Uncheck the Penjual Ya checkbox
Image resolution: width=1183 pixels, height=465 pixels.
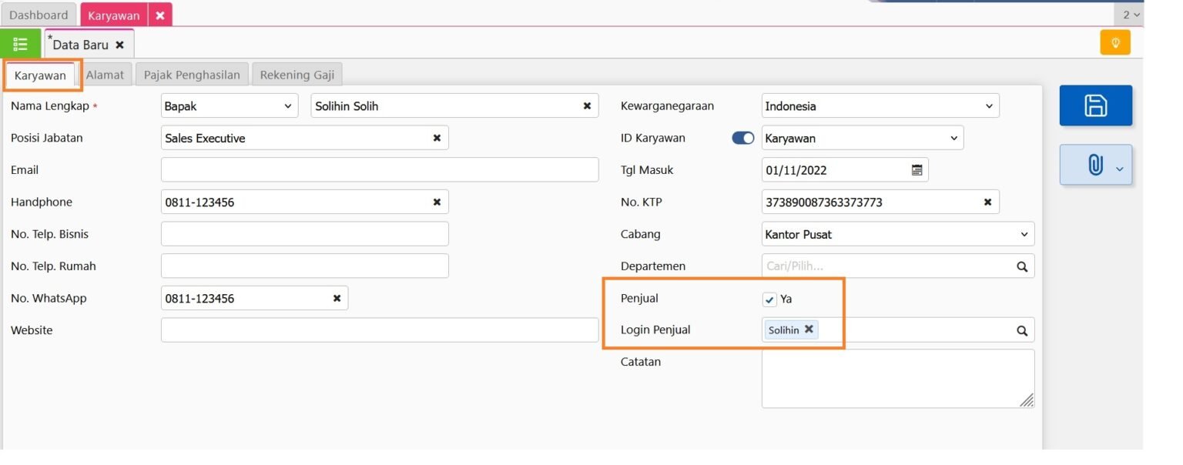coord(769,299)
